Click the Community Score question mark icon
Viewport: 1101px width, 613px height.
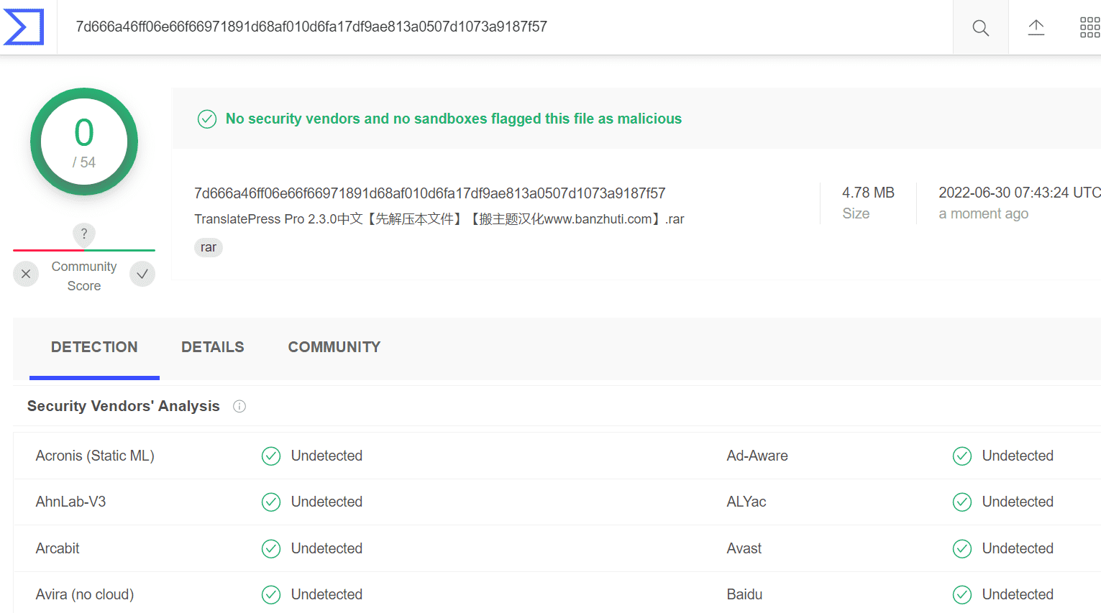[x=84, y=234]
